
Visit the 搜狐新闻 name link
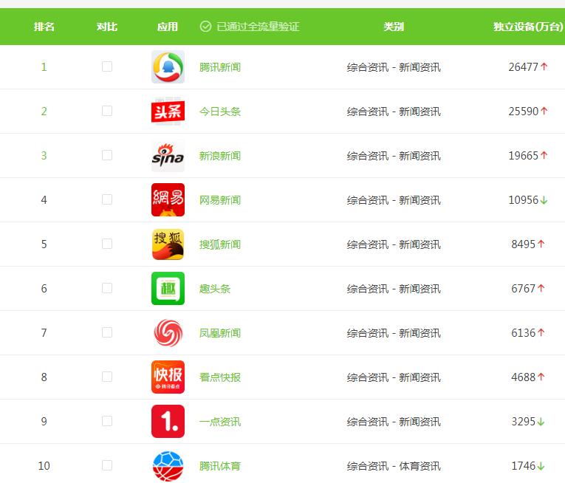coord(220,244)
